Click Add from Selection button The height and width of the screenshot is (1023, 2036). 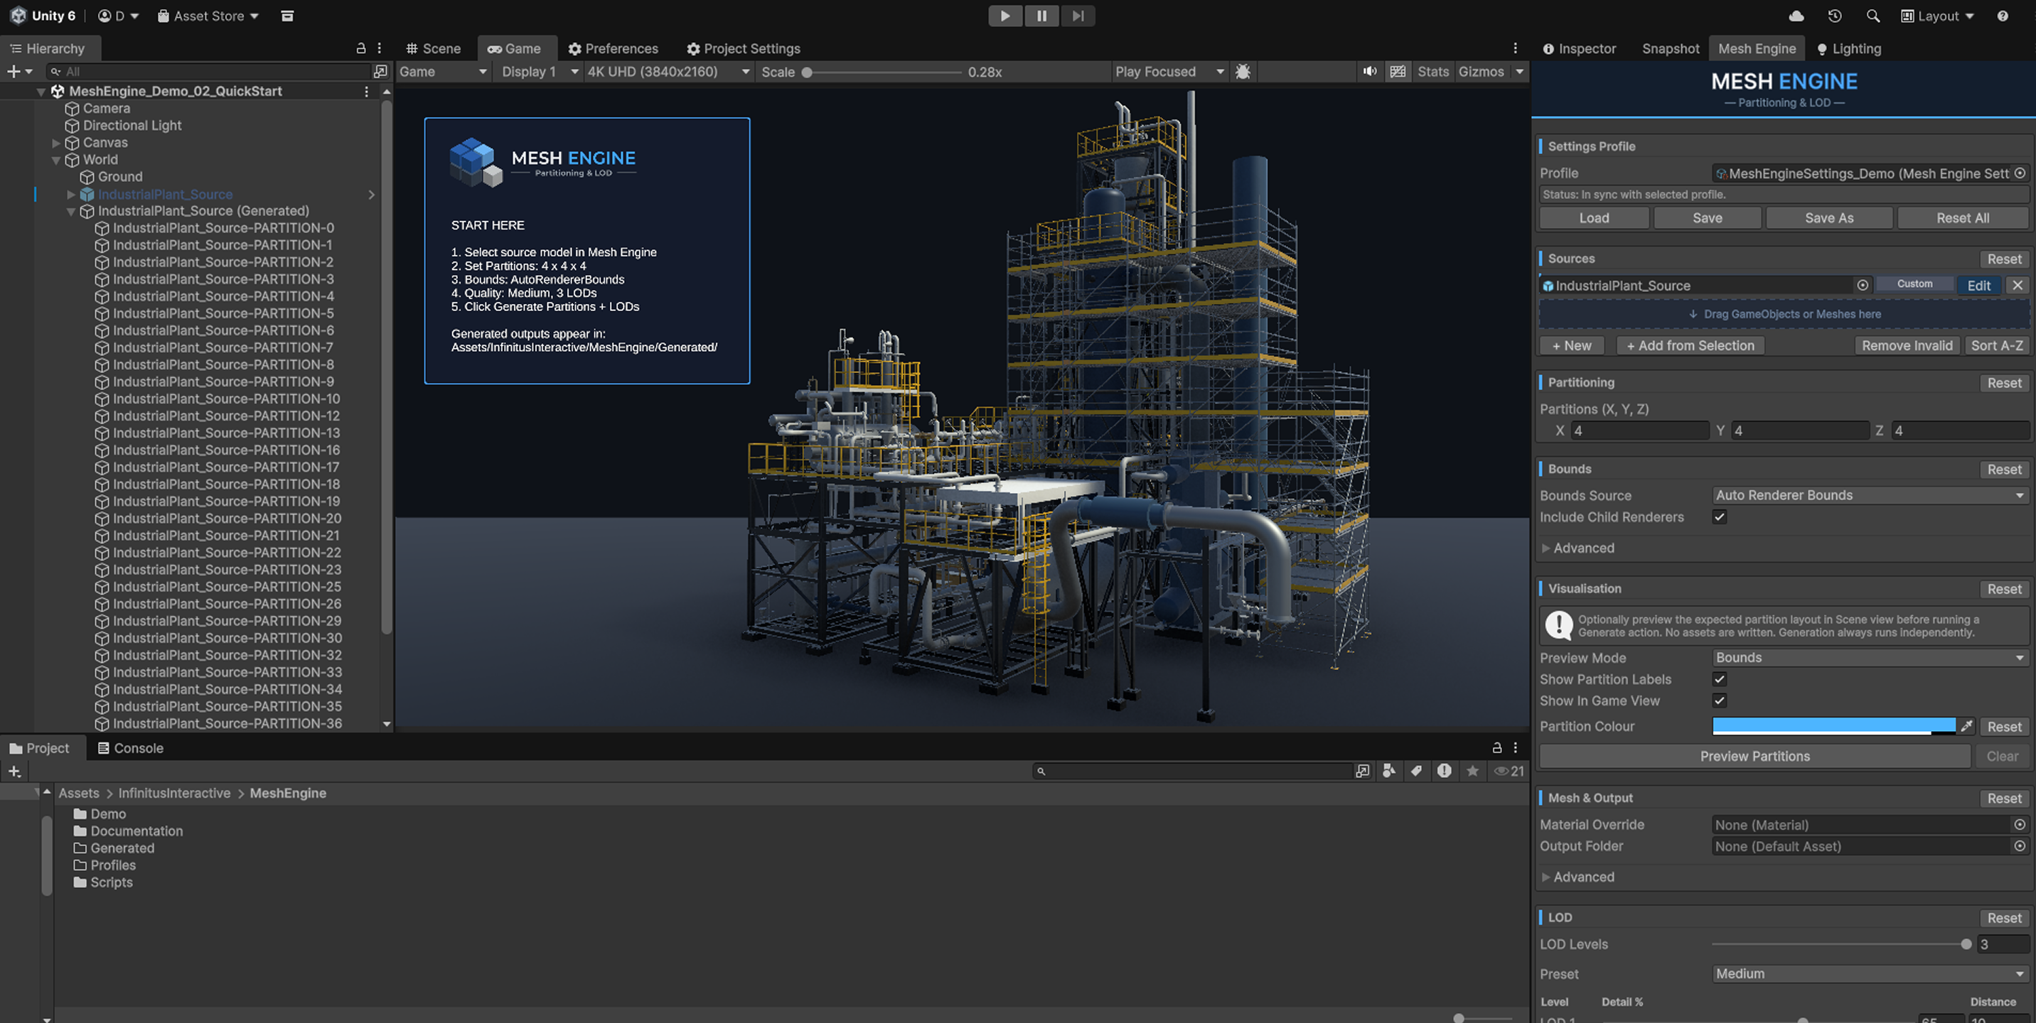click(1690, 345)
